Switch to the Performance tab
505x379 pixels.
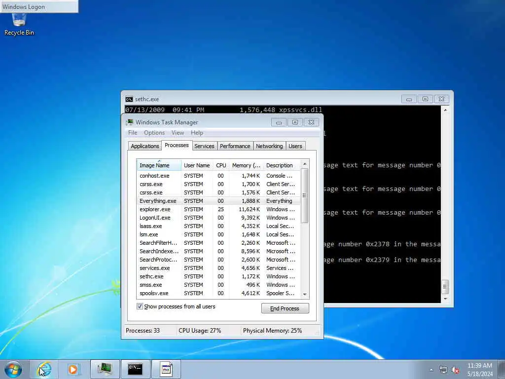pyautogui.click(x=235, y=146)
